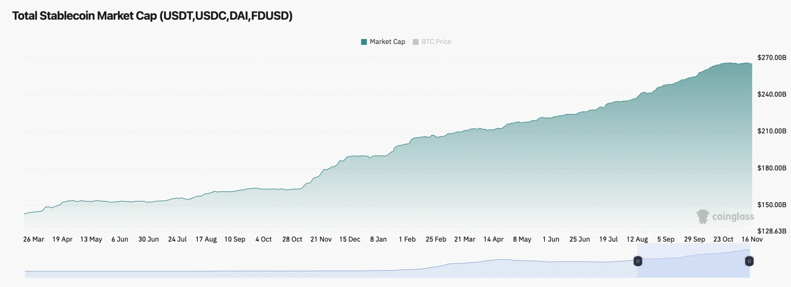Image resolution: width=791 pixels, height=287 pixels.
Task: Click the teal Market Cap legend swatch
Action: click(364, 42)
